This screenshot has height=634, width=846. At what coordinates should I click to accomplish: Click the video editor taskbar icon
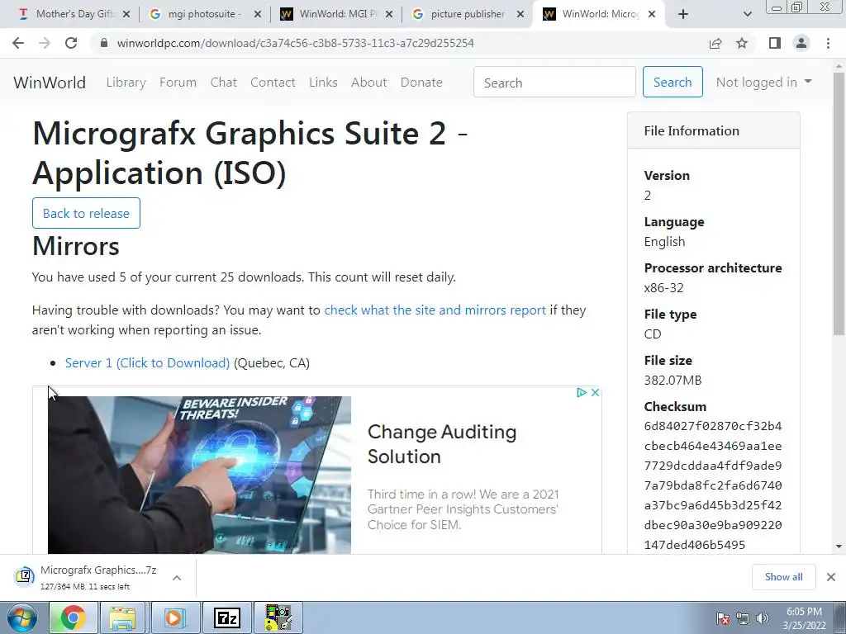[278, 617]
